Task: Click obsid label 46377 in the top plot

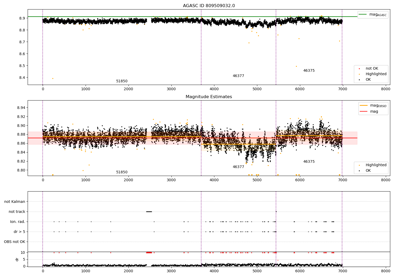Action: pyautogui.click(x=238, y=76)
